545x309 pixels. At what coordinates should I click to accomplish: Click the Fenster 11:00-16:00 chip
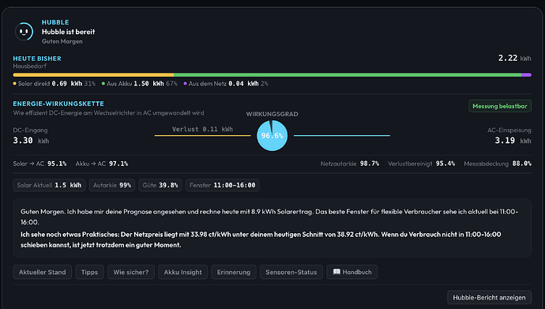(223, 185)
